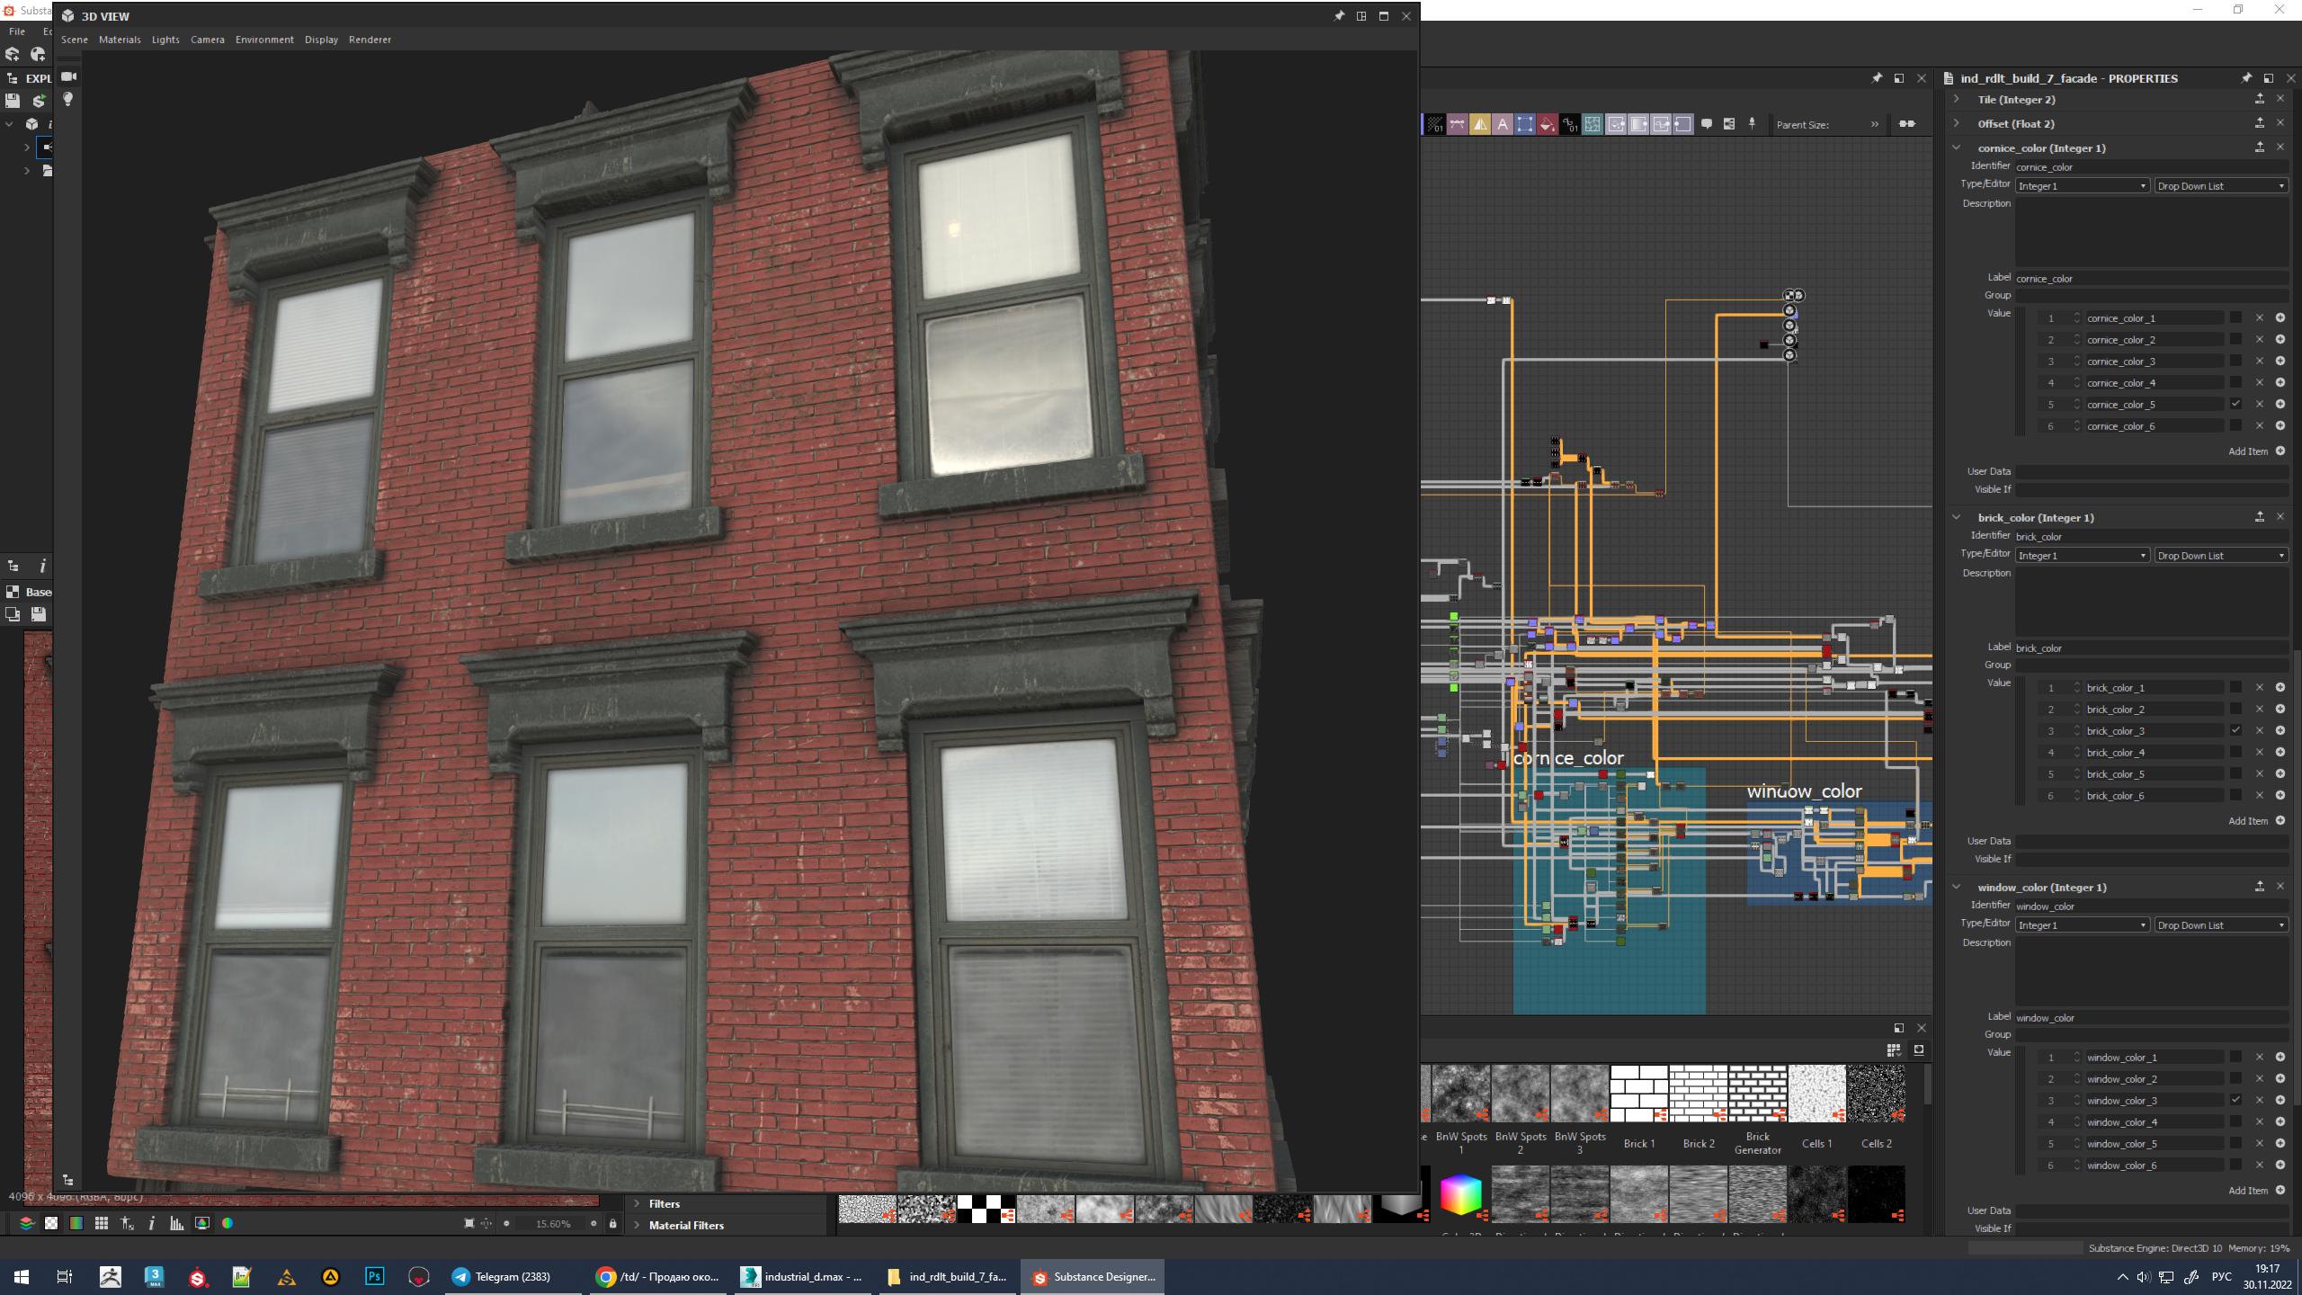Check the cornice_color_3 default checkbox
This screenshot has height=1295, width=2302.
pos(2235,361)
